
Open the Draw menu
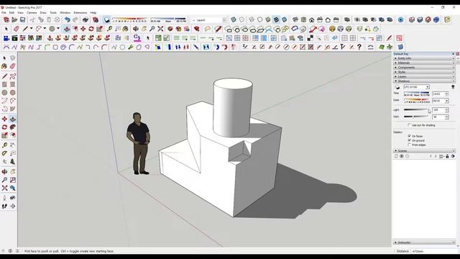click(x=43, y=13)
